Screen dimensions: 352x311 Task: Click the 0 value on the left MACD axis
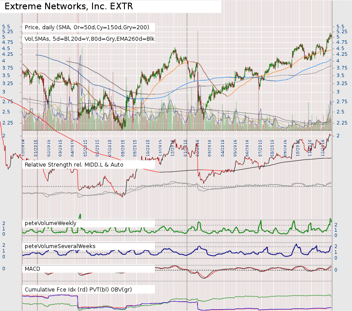point(4,268)
